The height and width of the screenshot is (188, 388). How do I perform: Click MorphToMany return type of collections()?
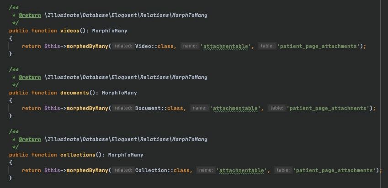point(126,155)
